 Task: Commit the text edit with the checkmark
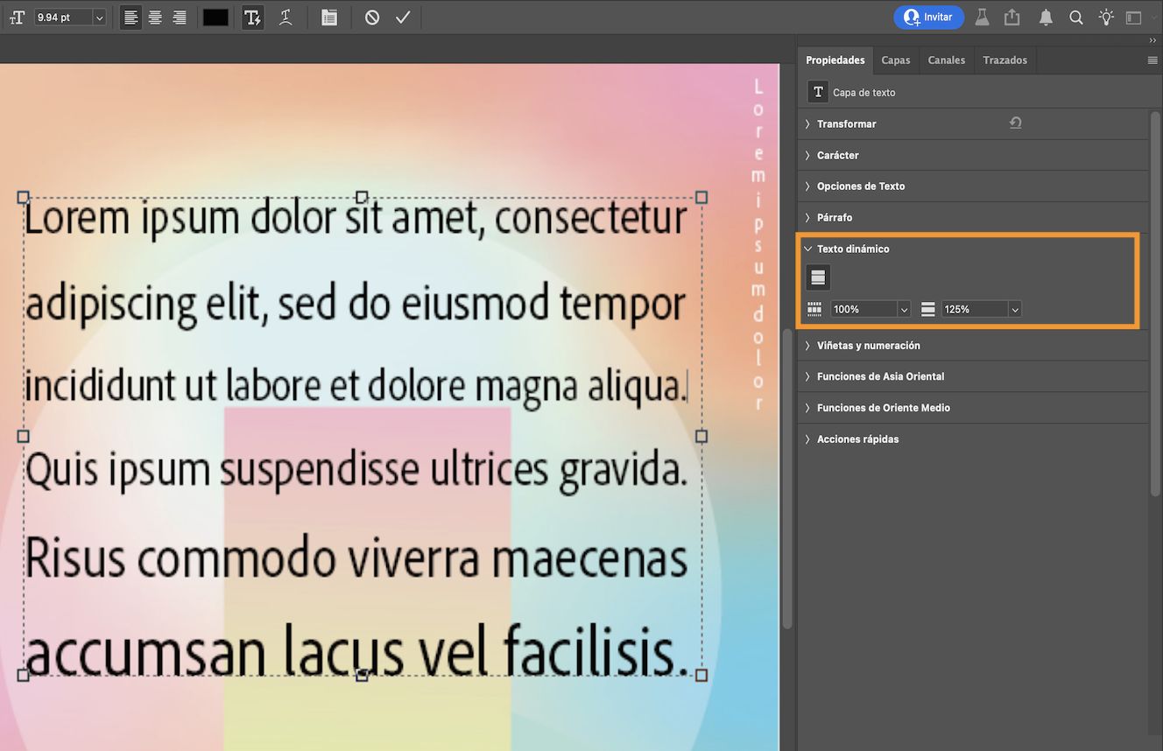(402, 17)
